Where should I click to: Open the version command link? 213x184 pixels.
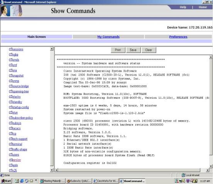(x=17, y=160)
